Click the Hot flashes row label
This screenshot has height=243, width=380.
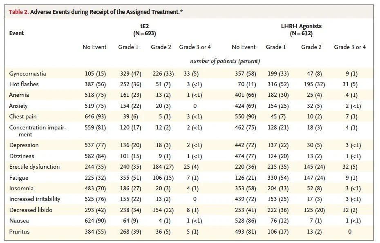24,84
